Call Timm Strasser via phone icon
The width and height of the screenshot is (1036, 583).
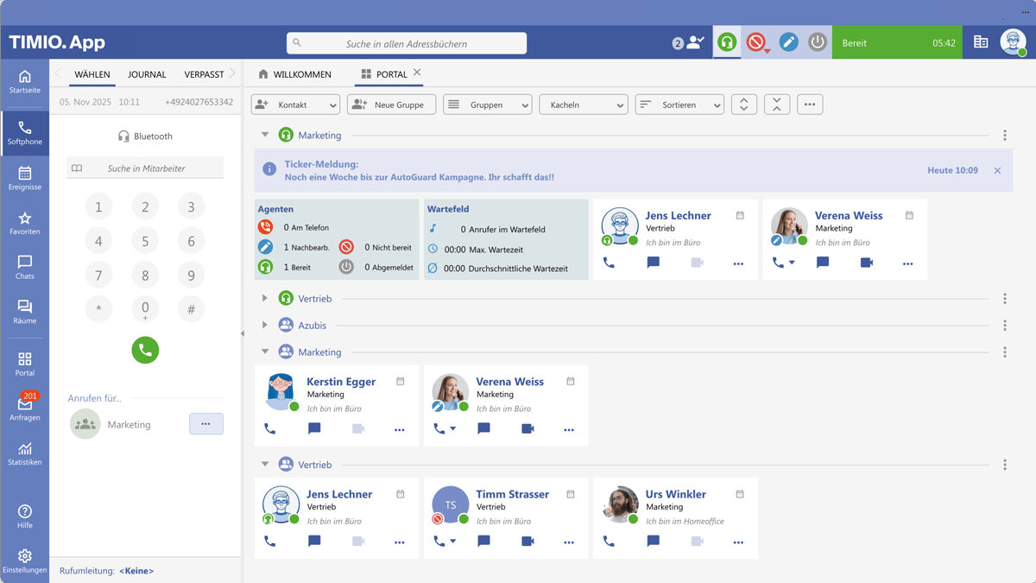pyautogui.click(x=440, y=542)
